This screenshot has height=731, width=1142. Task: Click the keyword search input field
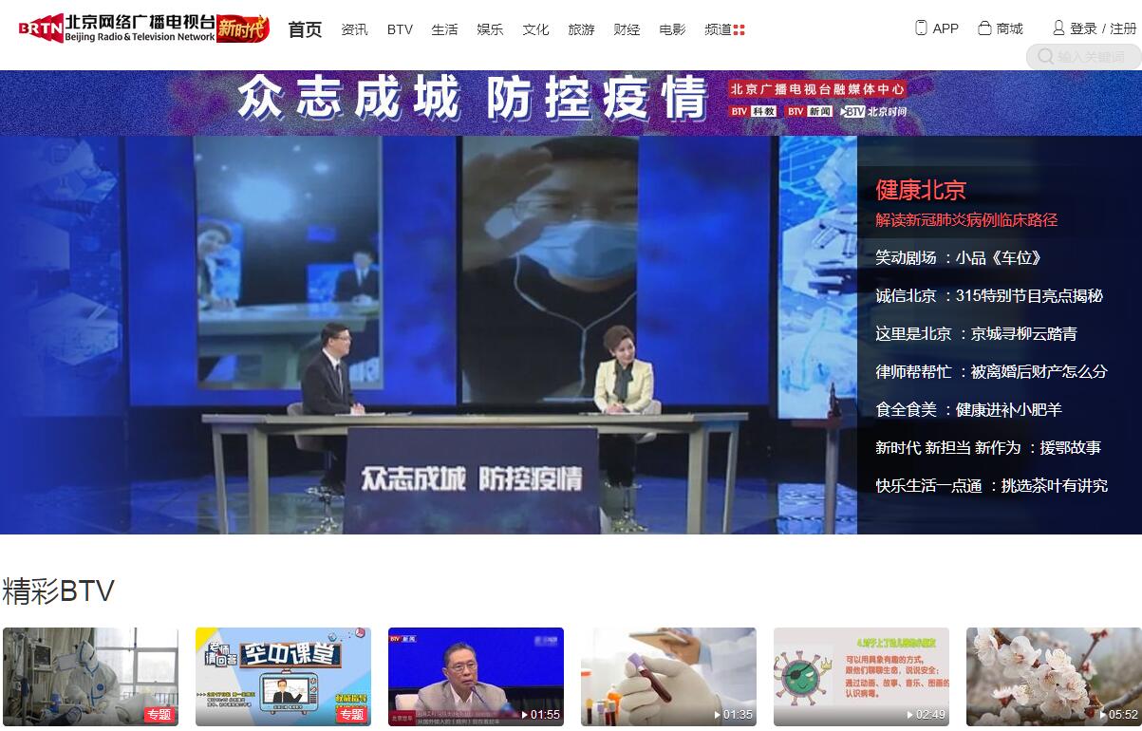[1092, 57]
